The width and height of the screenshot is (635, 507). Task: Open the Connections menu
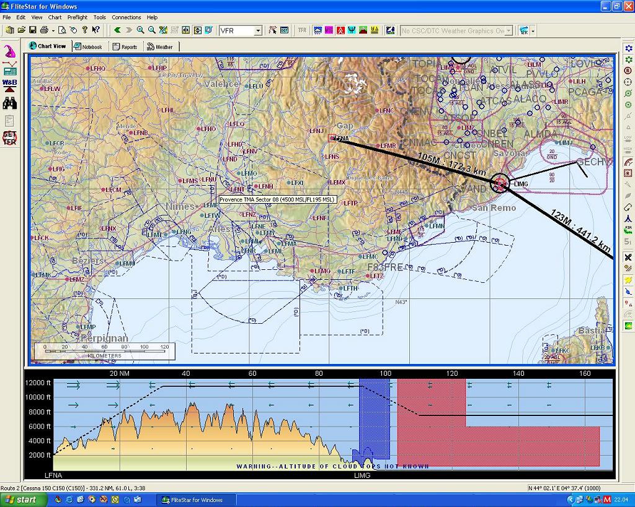tap(127, 17)
